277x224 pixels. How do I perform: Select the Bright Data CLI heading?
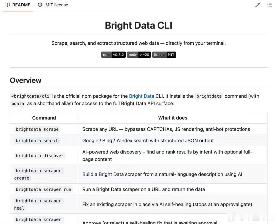pos(138,25)
